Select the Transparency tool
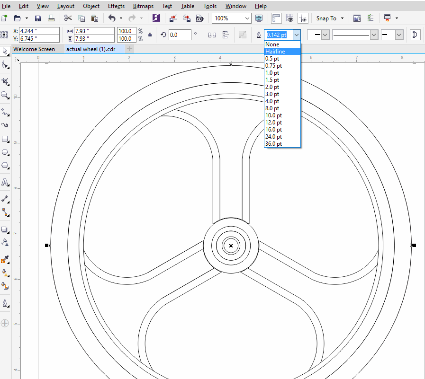425x379 pixels. point(5,242)
